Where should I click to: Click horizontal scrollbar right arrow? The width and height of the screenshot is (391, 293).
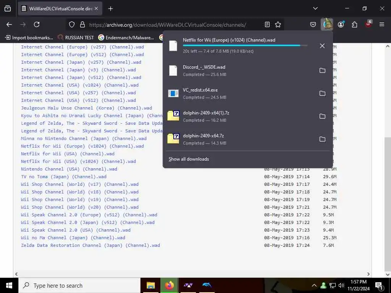(x=368, y=274)
